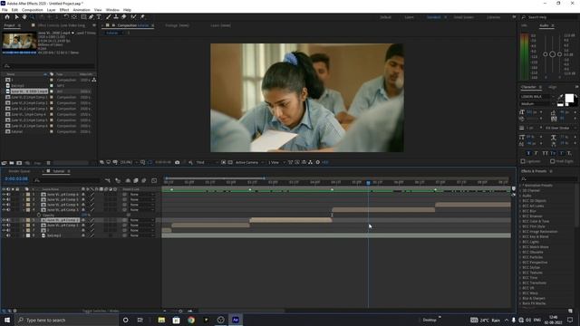The height and width of the screenshot is (326, 580).
Task: Hide layer 2 using its eye toggle
Action: 4,199
